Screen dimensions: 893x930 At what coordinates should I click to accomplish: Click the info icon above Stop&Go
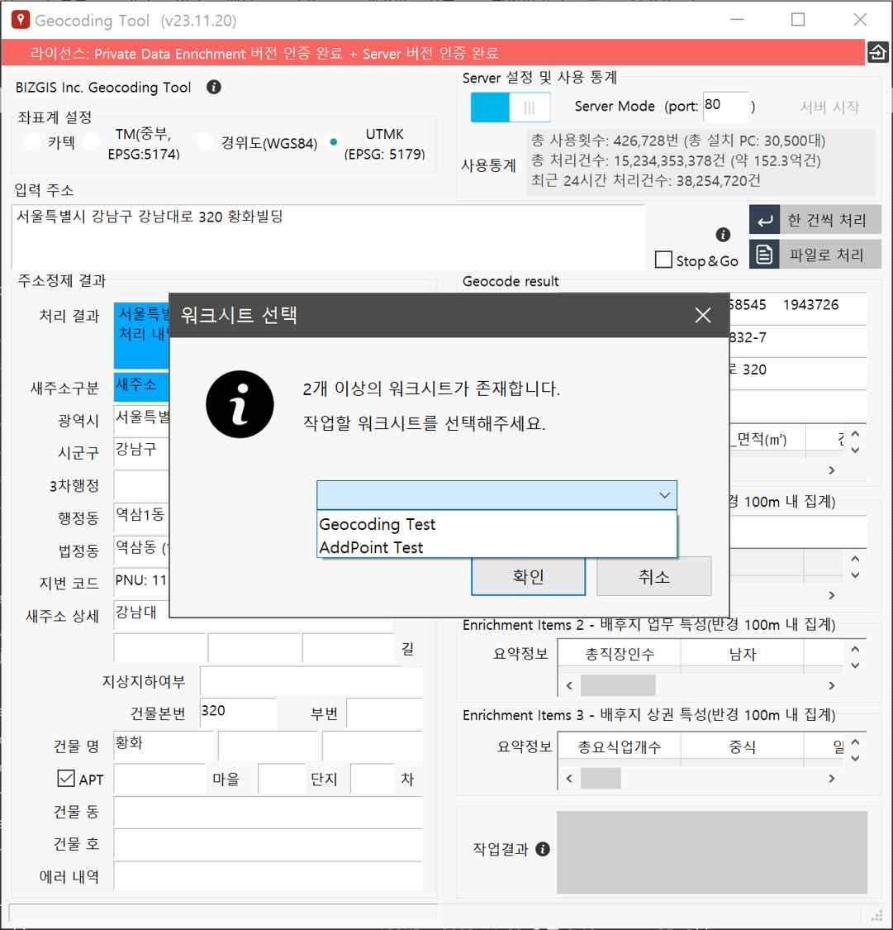coord(723,234)
